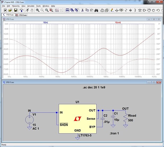Open the Simulate menu
Screen dimensions: 164x147
click(31, 6)
